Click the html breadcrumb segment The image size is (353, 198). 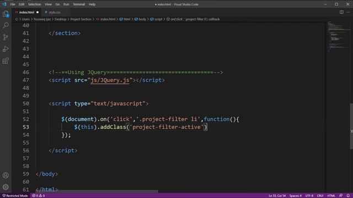pos(125,19)
